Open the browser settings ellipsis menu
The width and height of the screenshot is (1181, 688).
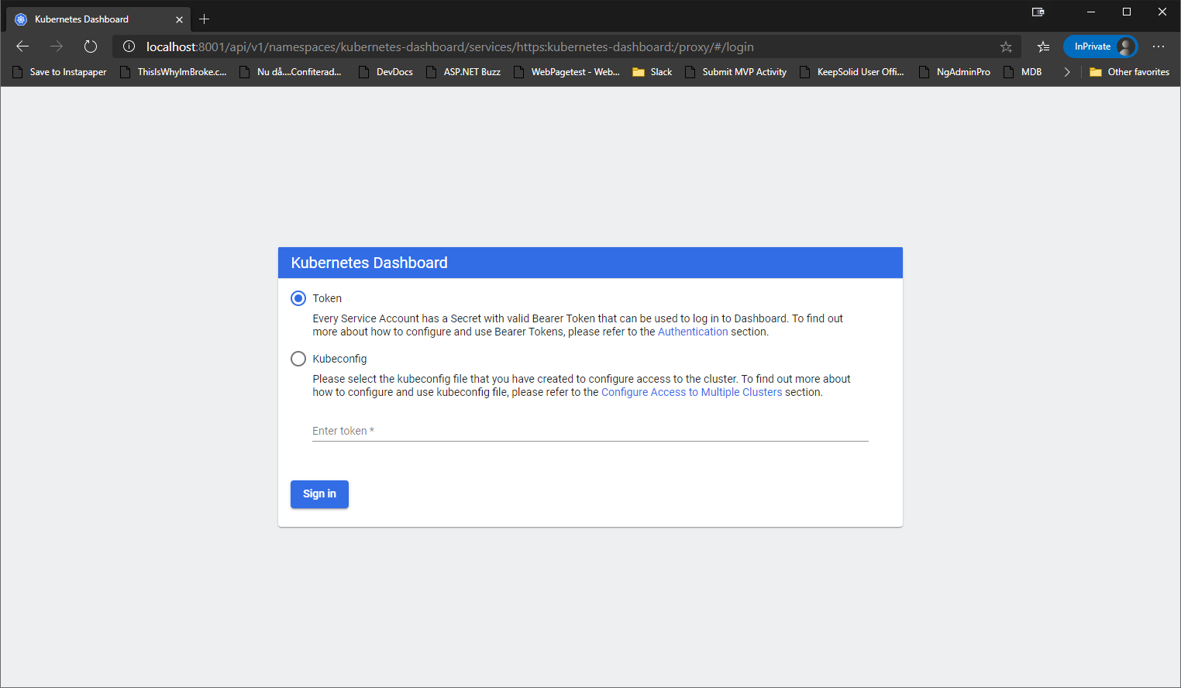tap(1159, 46)
